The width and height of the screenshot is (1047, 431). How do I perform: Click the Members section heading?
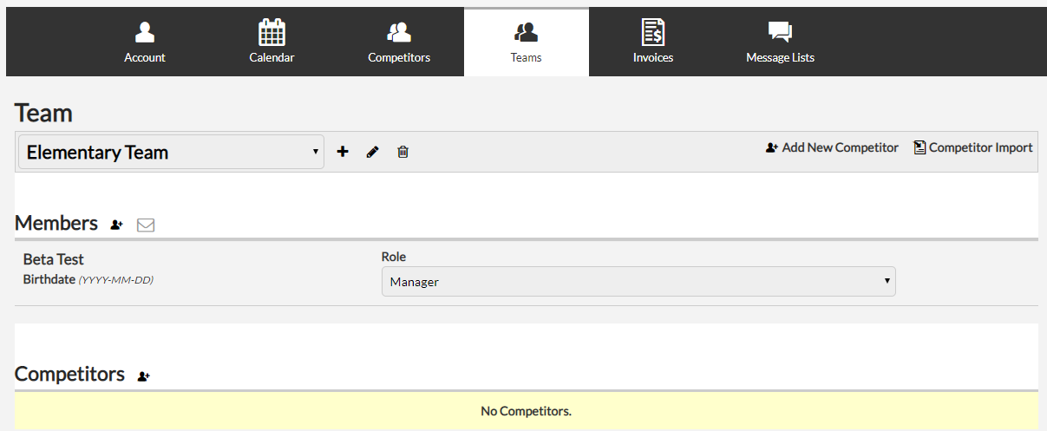pyautogui.click(x=56, y=223)
